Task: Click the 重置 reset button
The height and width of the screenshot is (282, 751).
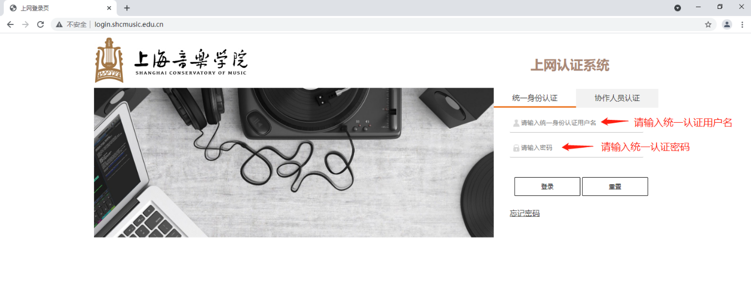Action: [x=615, y=187]
